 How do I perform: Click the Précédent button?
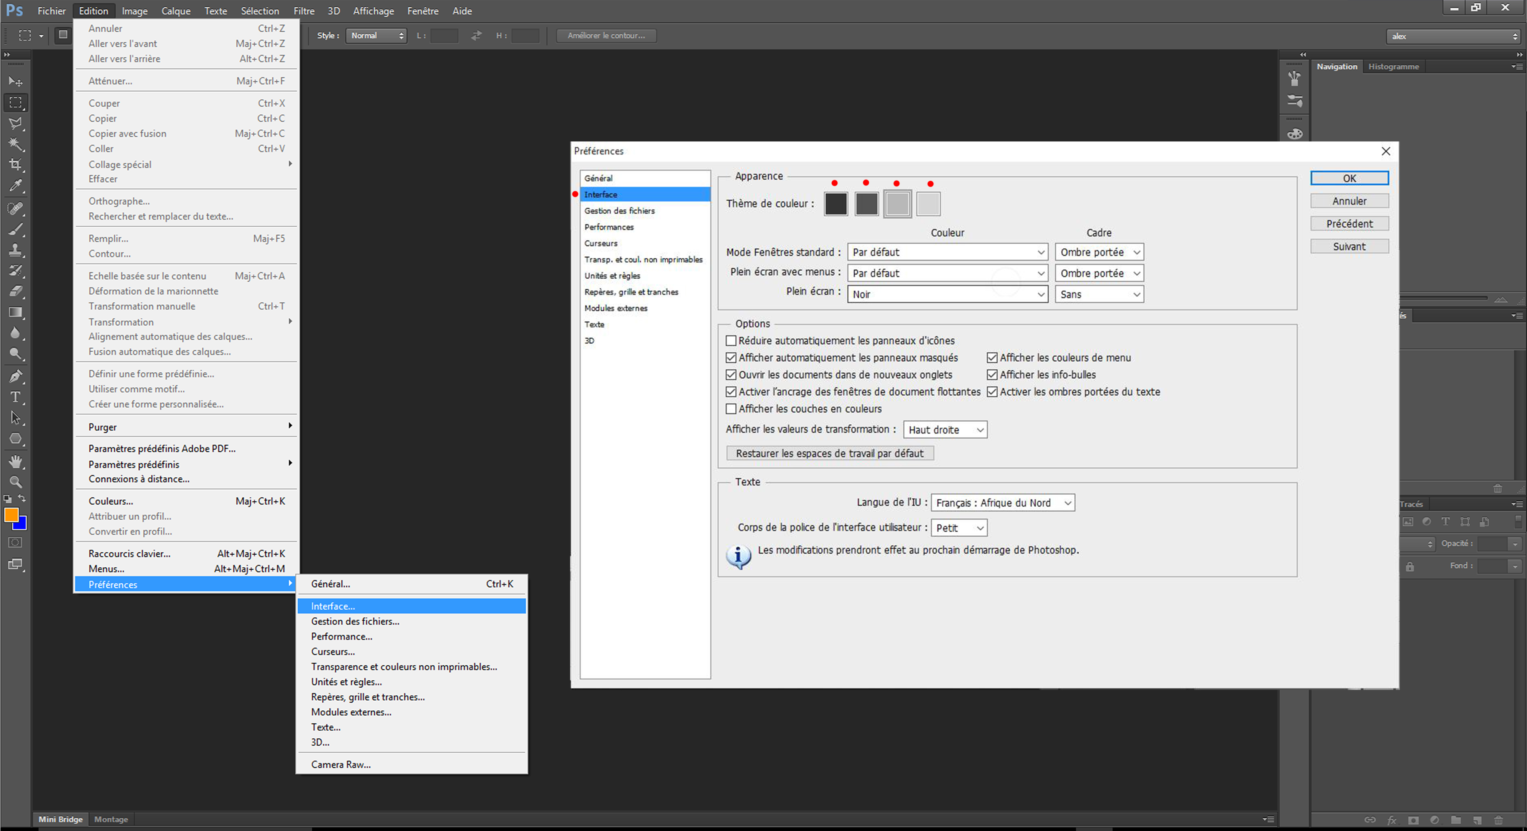click(1349, 224)
